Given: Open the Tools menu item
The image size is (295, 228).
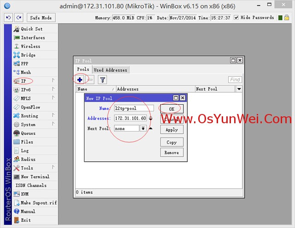Looking at the screenshot, I should 35,168.
